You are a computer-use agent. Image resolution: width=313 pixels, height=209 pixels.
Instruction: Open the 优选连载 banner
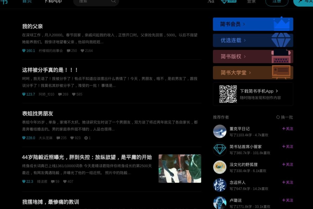[x=253, y=40]
